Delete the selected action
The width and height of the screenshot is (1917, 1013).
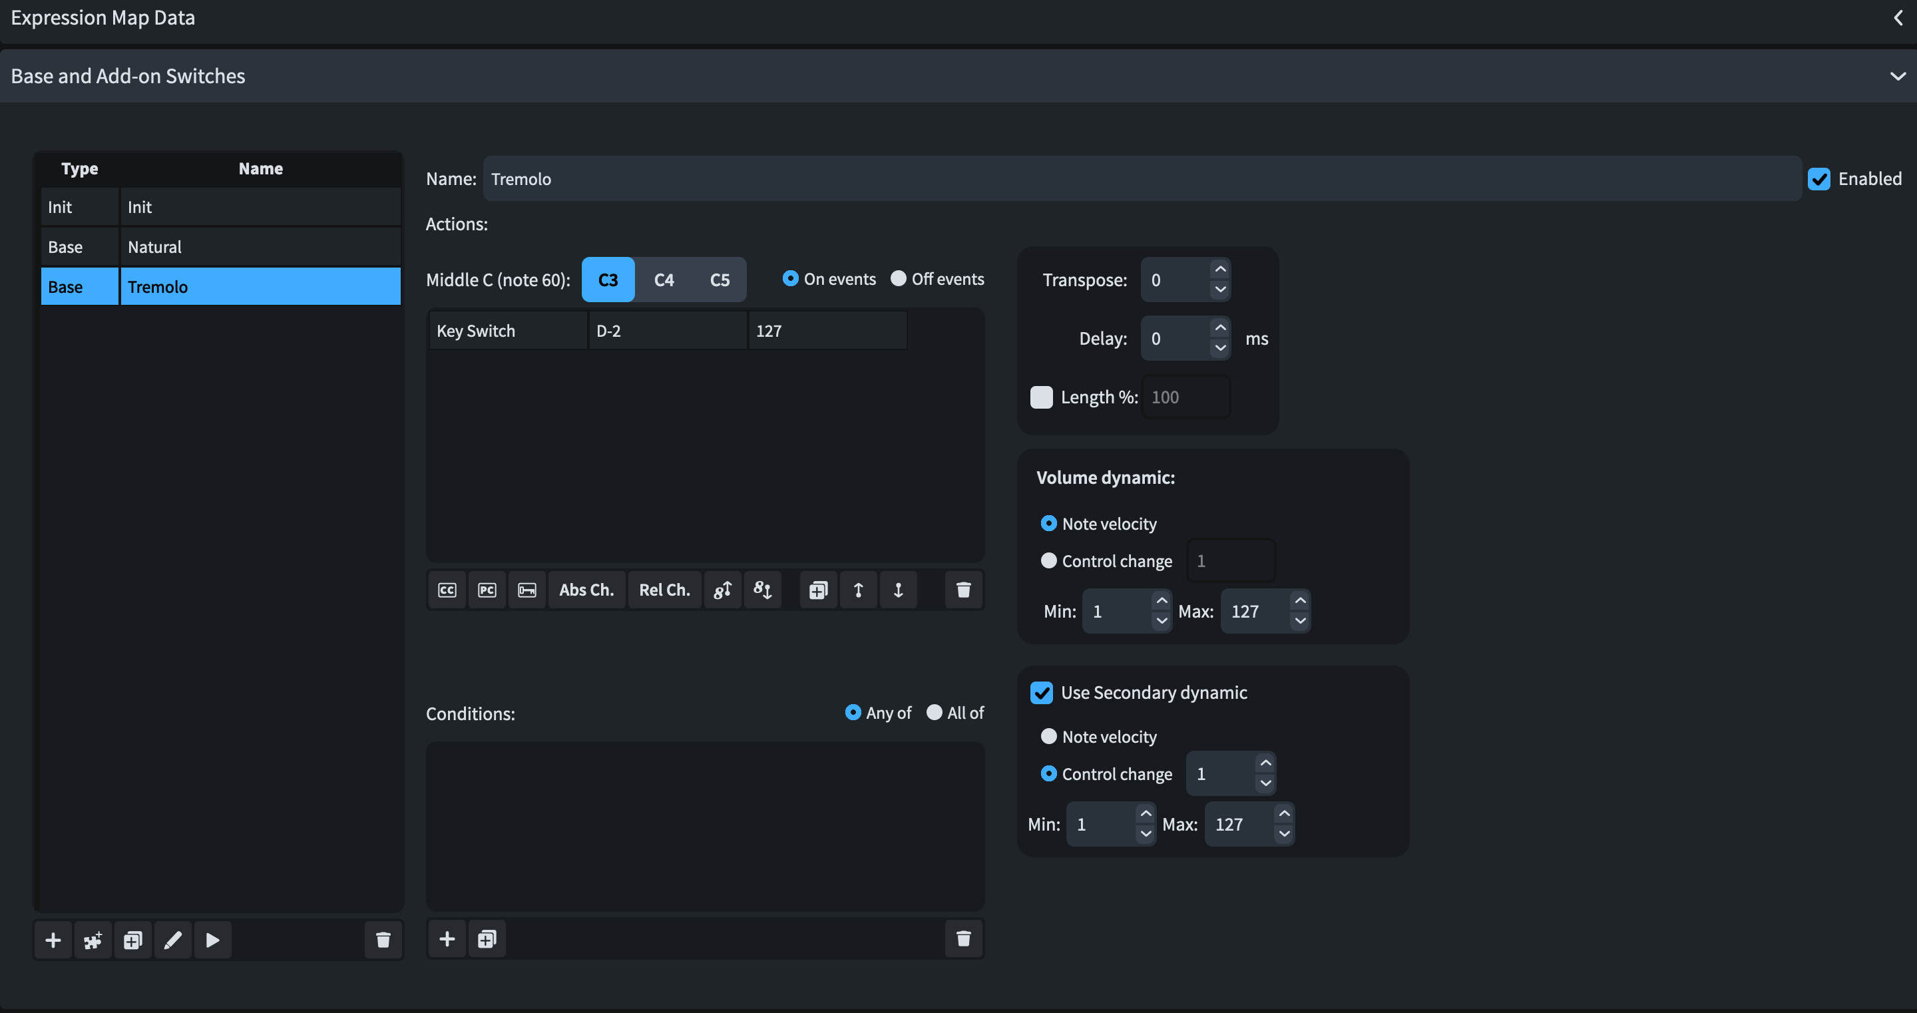[x=963, y=590]
